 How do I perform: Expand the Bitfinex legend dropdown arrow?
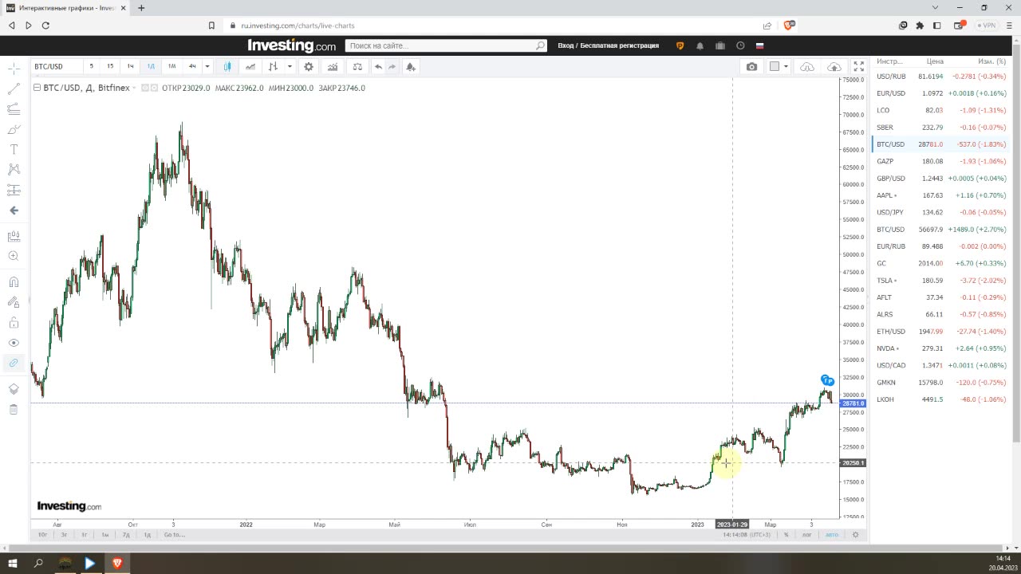(x=134, y=88)
